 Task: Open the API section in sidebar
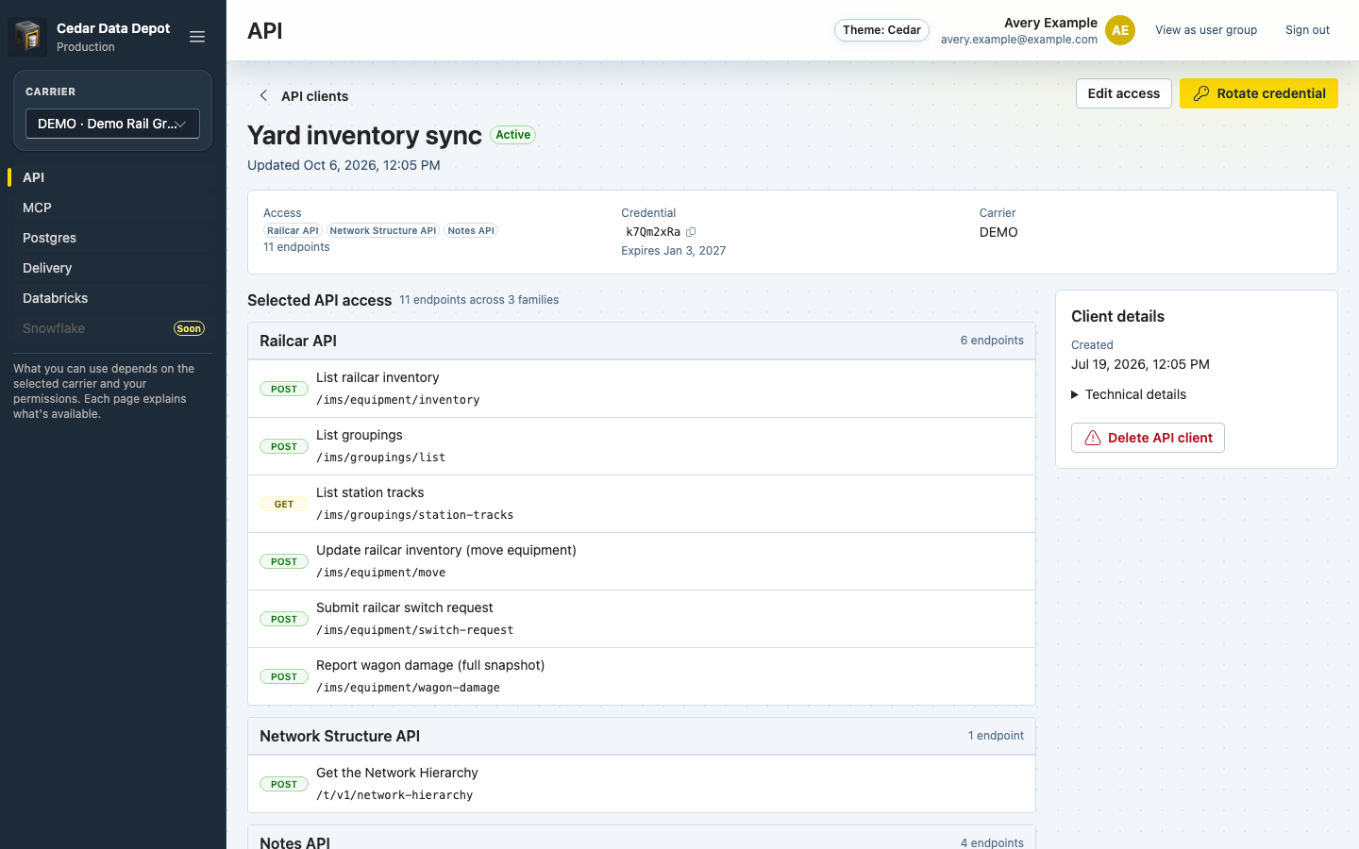(x=112, y=177)
